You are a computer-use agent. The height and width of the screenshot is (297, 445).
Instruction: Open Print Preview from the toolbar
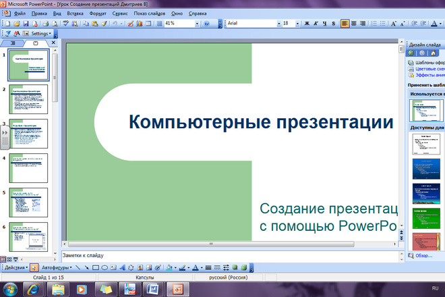[x=55, y=24]
